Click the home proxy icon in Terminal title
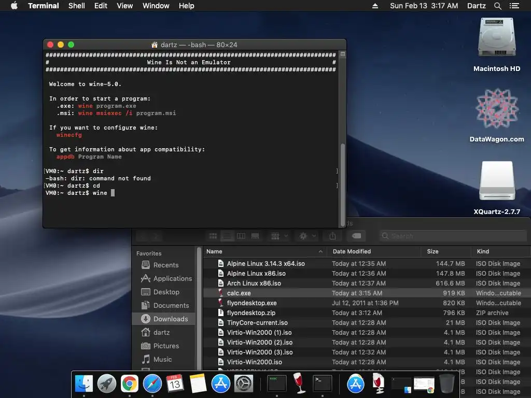531x398 pixels. (155, 45)
